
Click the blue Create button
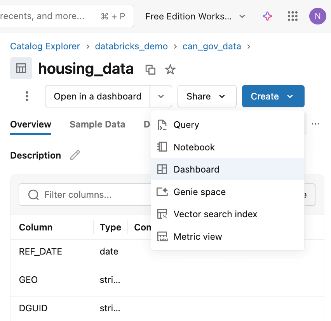point(273,96)
